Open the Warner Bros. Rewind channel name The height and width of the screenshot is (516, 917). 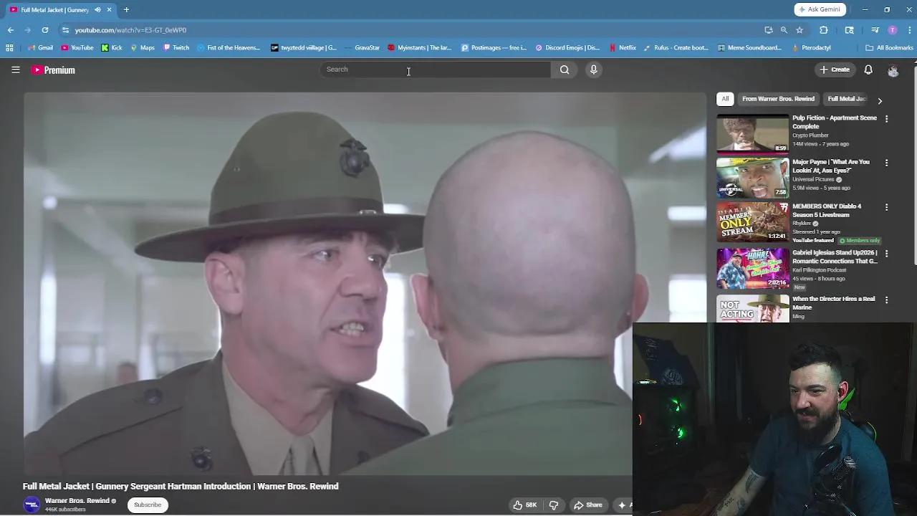click(77, 501)
